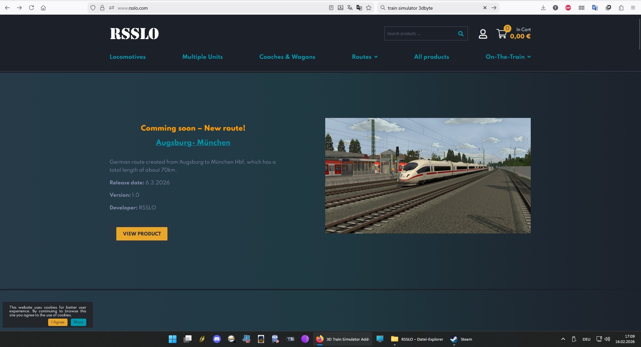The width and height of the screenshot is (641, 347).
Task: Submit the browser search with arrow
Action: 494,8
